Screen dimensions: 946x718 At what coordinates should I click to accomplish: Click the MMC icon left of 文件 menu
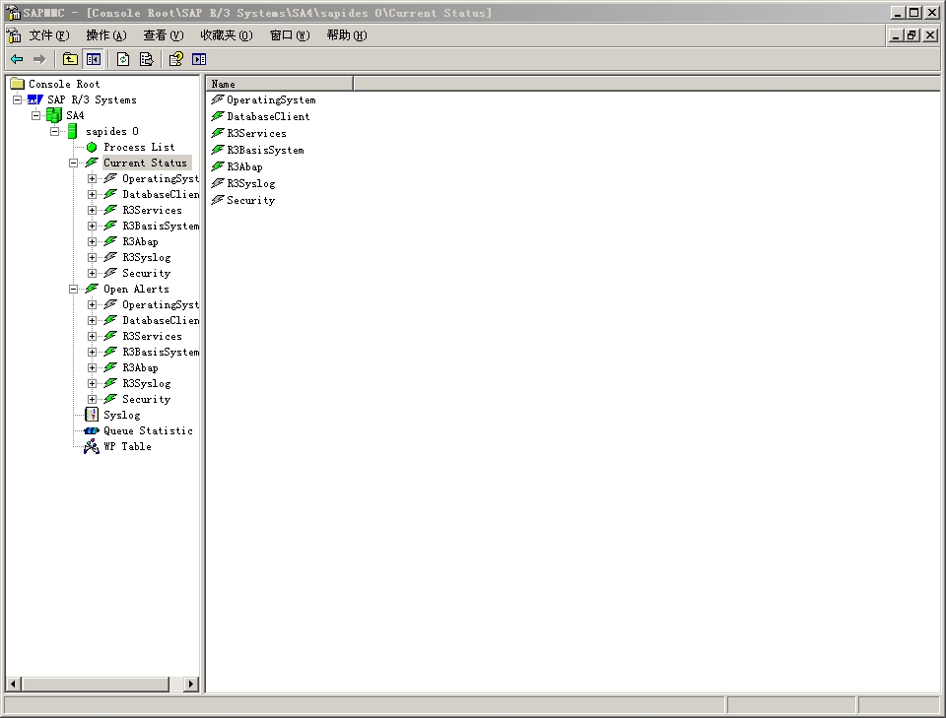point(14,35)
